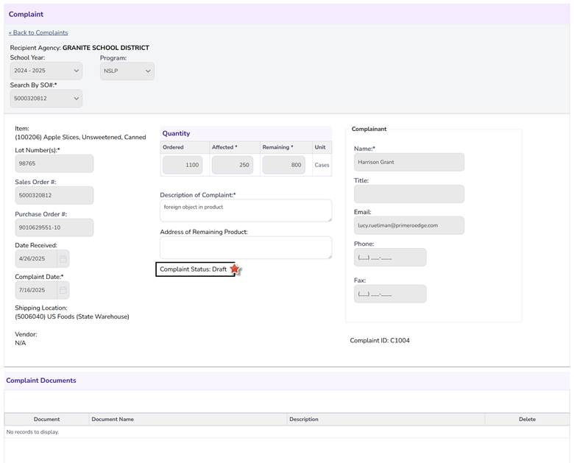Click the Remaining quantity 800 field
The width and height of the screenshot is (574, 463).
284,165
